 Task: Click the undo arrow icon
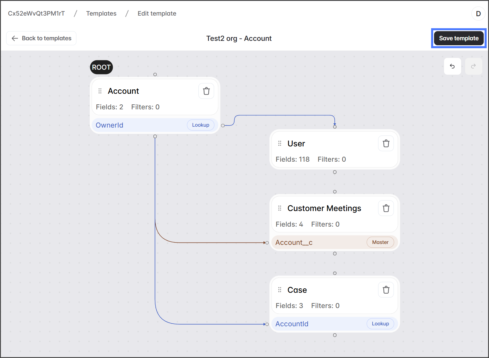(452, 66)
